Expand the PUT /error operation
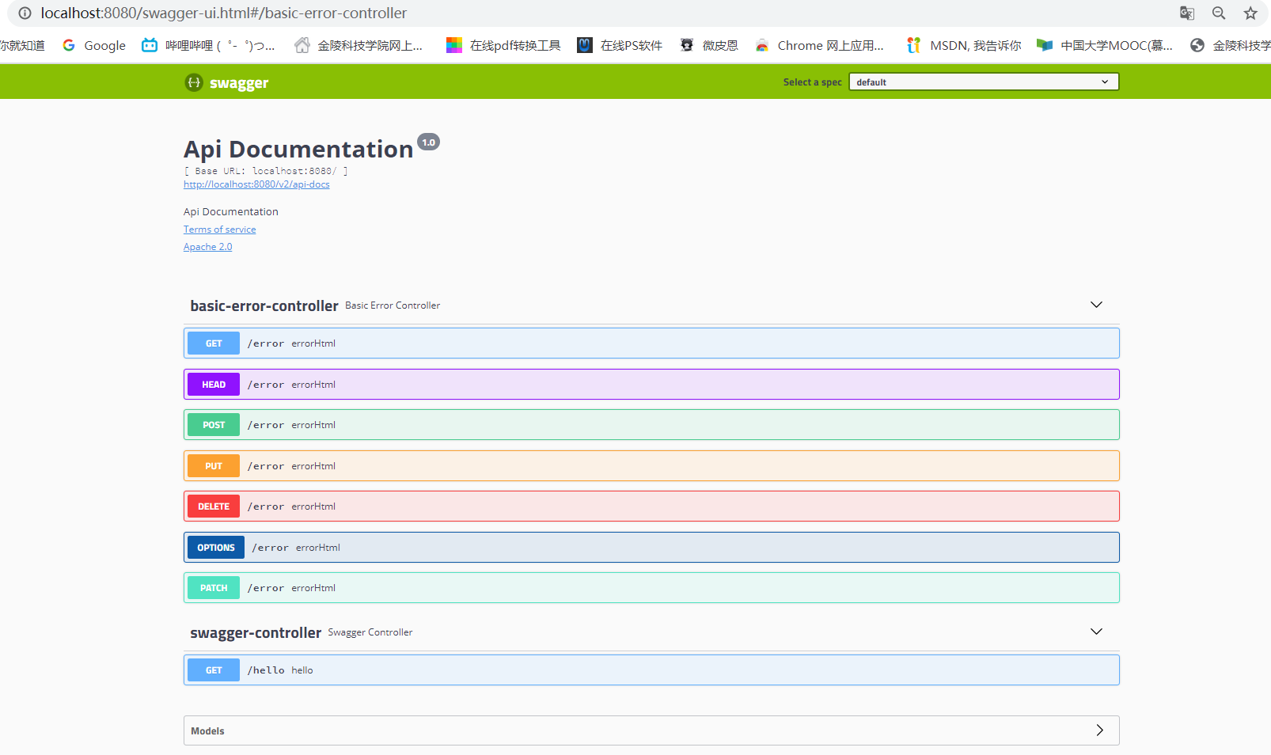Screen dimensions: 1271x755 (x=651, y=466)
